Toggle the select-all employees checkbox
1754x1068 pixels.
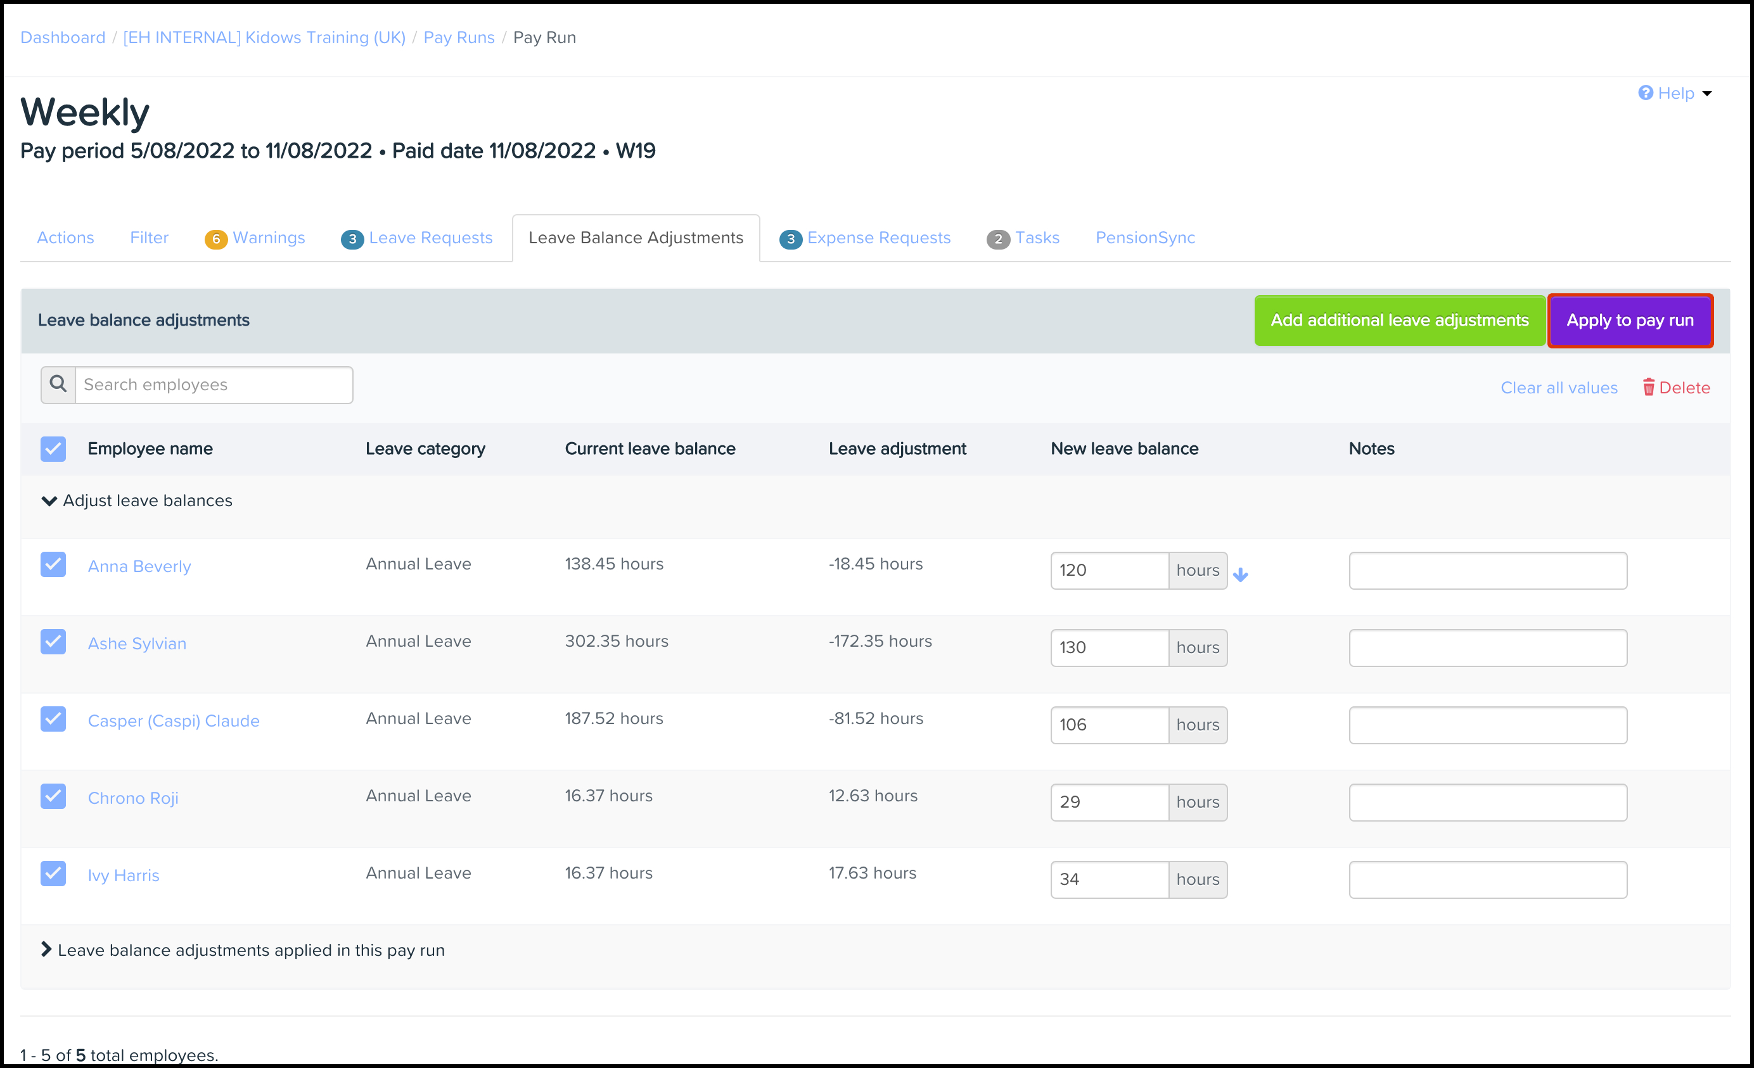pyautogui.click(x=53, y=449)
